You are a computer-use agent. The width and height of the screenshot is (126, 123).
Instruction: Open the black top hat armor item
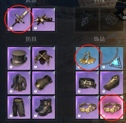coord(19,58)
